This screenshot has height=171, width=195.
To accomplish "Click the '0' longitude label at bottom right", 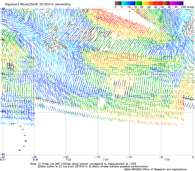I will tap(193, 157).
